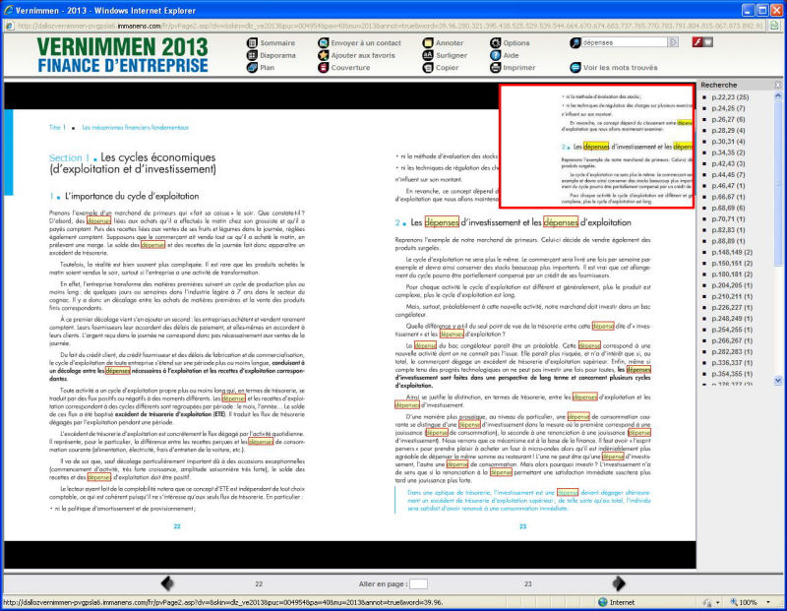Image resolution: width=787 pixels, height=611 pixels.
Task: View result p.254,255 (1)
Action: (732, 330)
